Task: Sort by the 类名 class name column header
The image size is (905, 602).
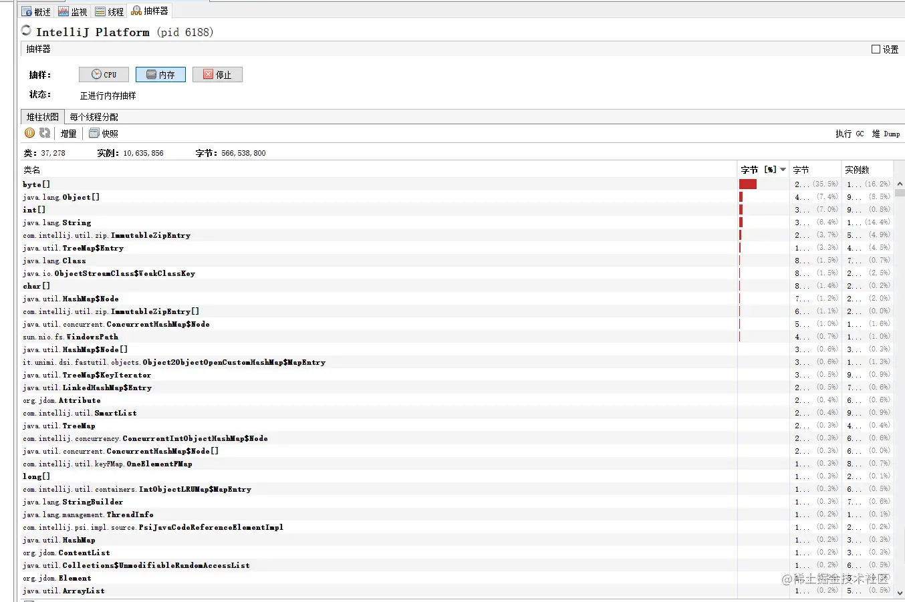Action: click(x=379, y=170)
